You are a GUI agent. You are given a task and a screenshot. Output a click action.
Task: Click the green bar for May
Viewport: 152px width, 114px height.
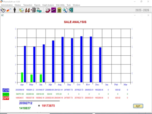(32, 78)
